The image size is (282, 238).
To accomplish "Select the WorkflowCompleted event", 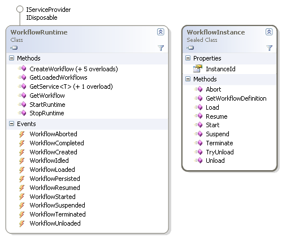I will click(x=57, y=143).
